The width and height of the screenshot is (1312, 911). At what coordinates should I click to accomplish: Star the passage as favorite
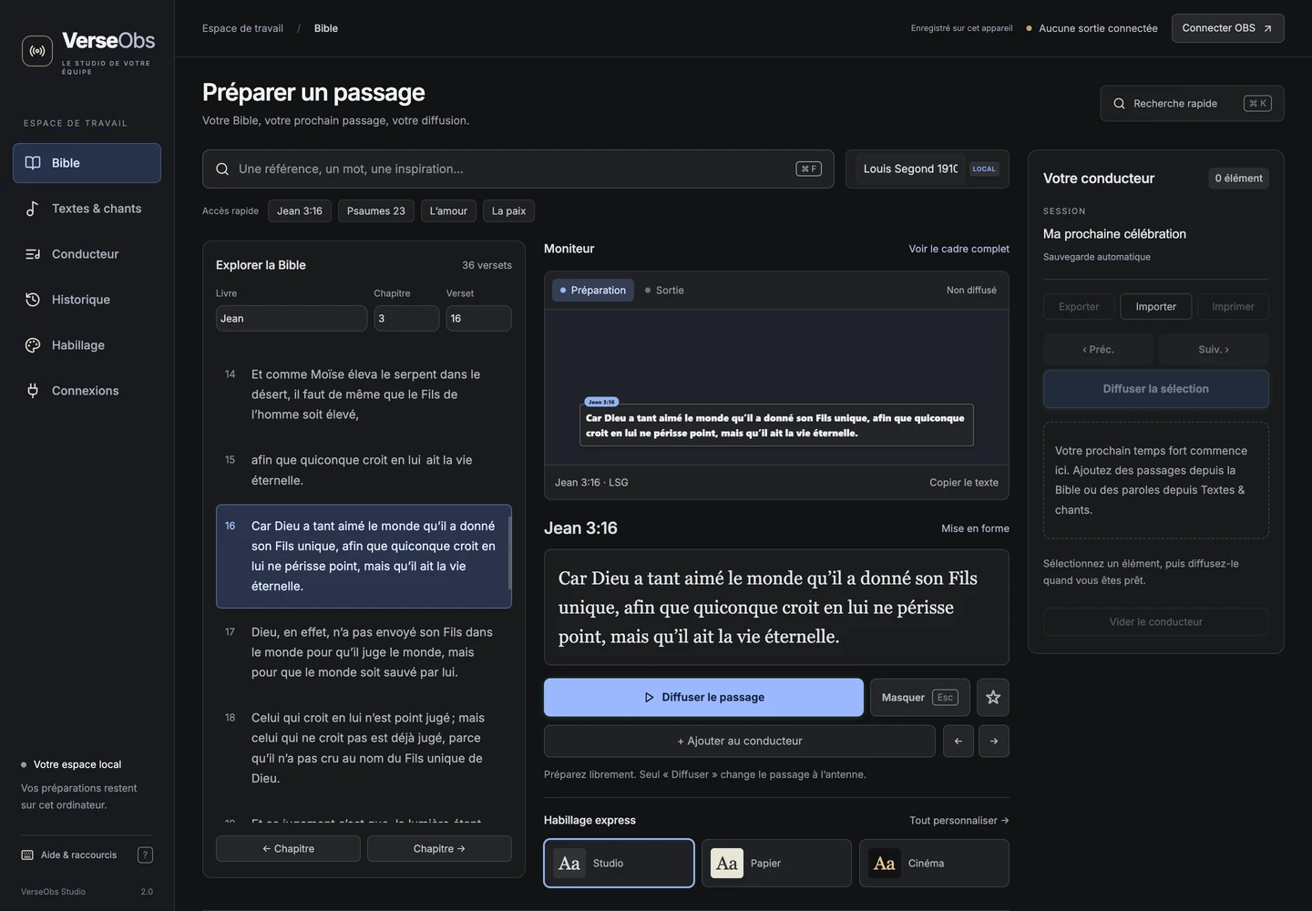tap(993, 698)
